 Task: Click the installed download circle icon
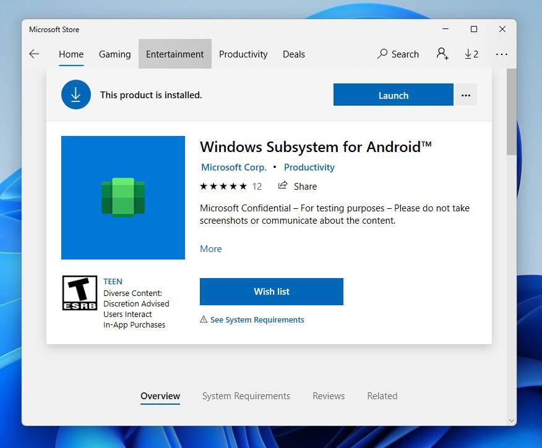[76, 95]
